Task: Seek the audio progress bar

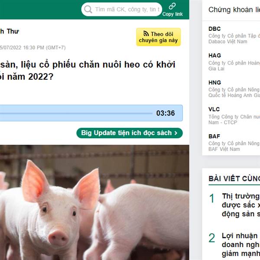Action: pos(76,114)
